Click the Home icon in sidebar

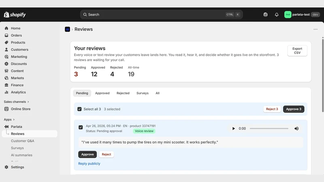click(x=6, y=28)
